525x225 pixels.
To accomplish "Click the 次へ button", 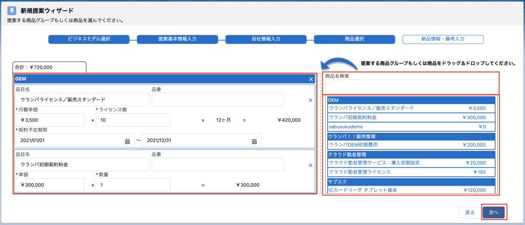I will point(494,212).
